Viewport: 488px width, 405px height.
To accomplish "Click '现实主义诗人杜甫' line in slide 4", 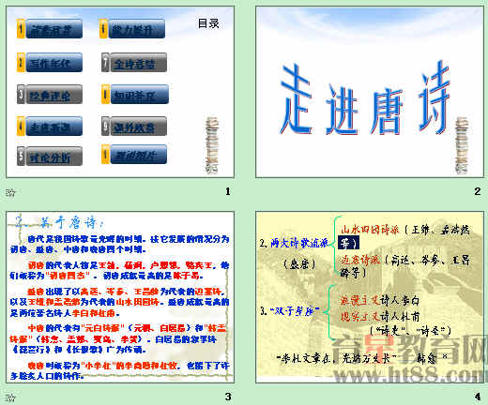I will click(380, 317).
